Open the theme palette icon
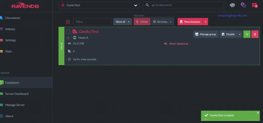263x123 pixels. point(232,5)
